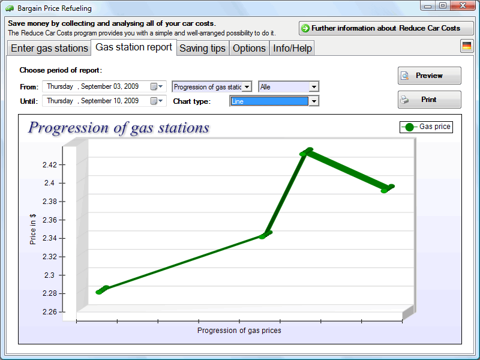Click the From date field September 03

coord(96,87)
